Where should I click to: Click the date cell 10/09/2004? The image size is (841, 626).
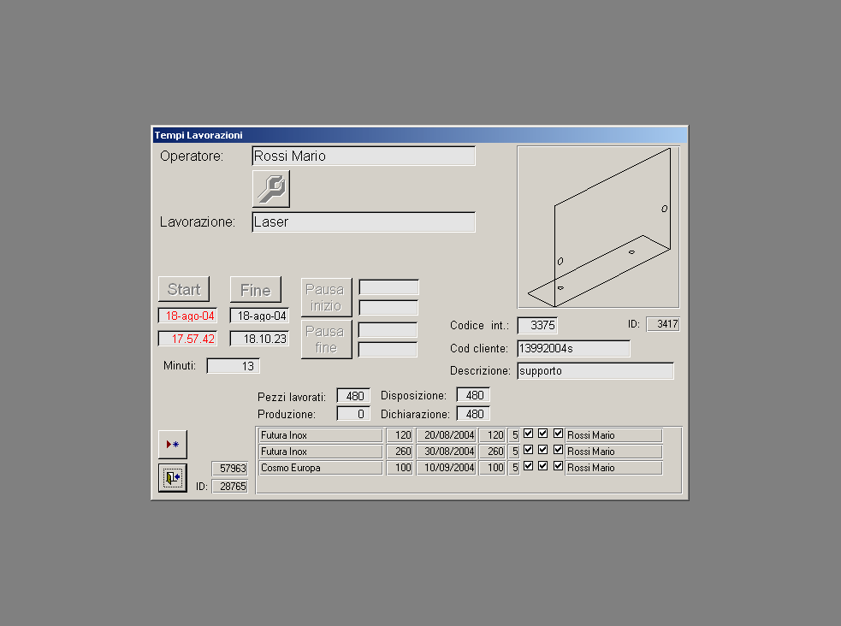click(x=447, y=468)
